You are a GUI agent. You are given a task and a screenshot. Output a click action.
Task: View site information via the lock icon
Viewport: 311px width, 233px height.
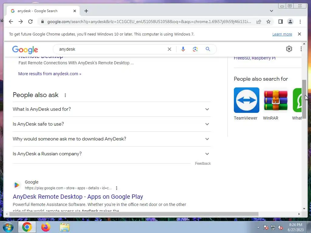click(42, 22)
